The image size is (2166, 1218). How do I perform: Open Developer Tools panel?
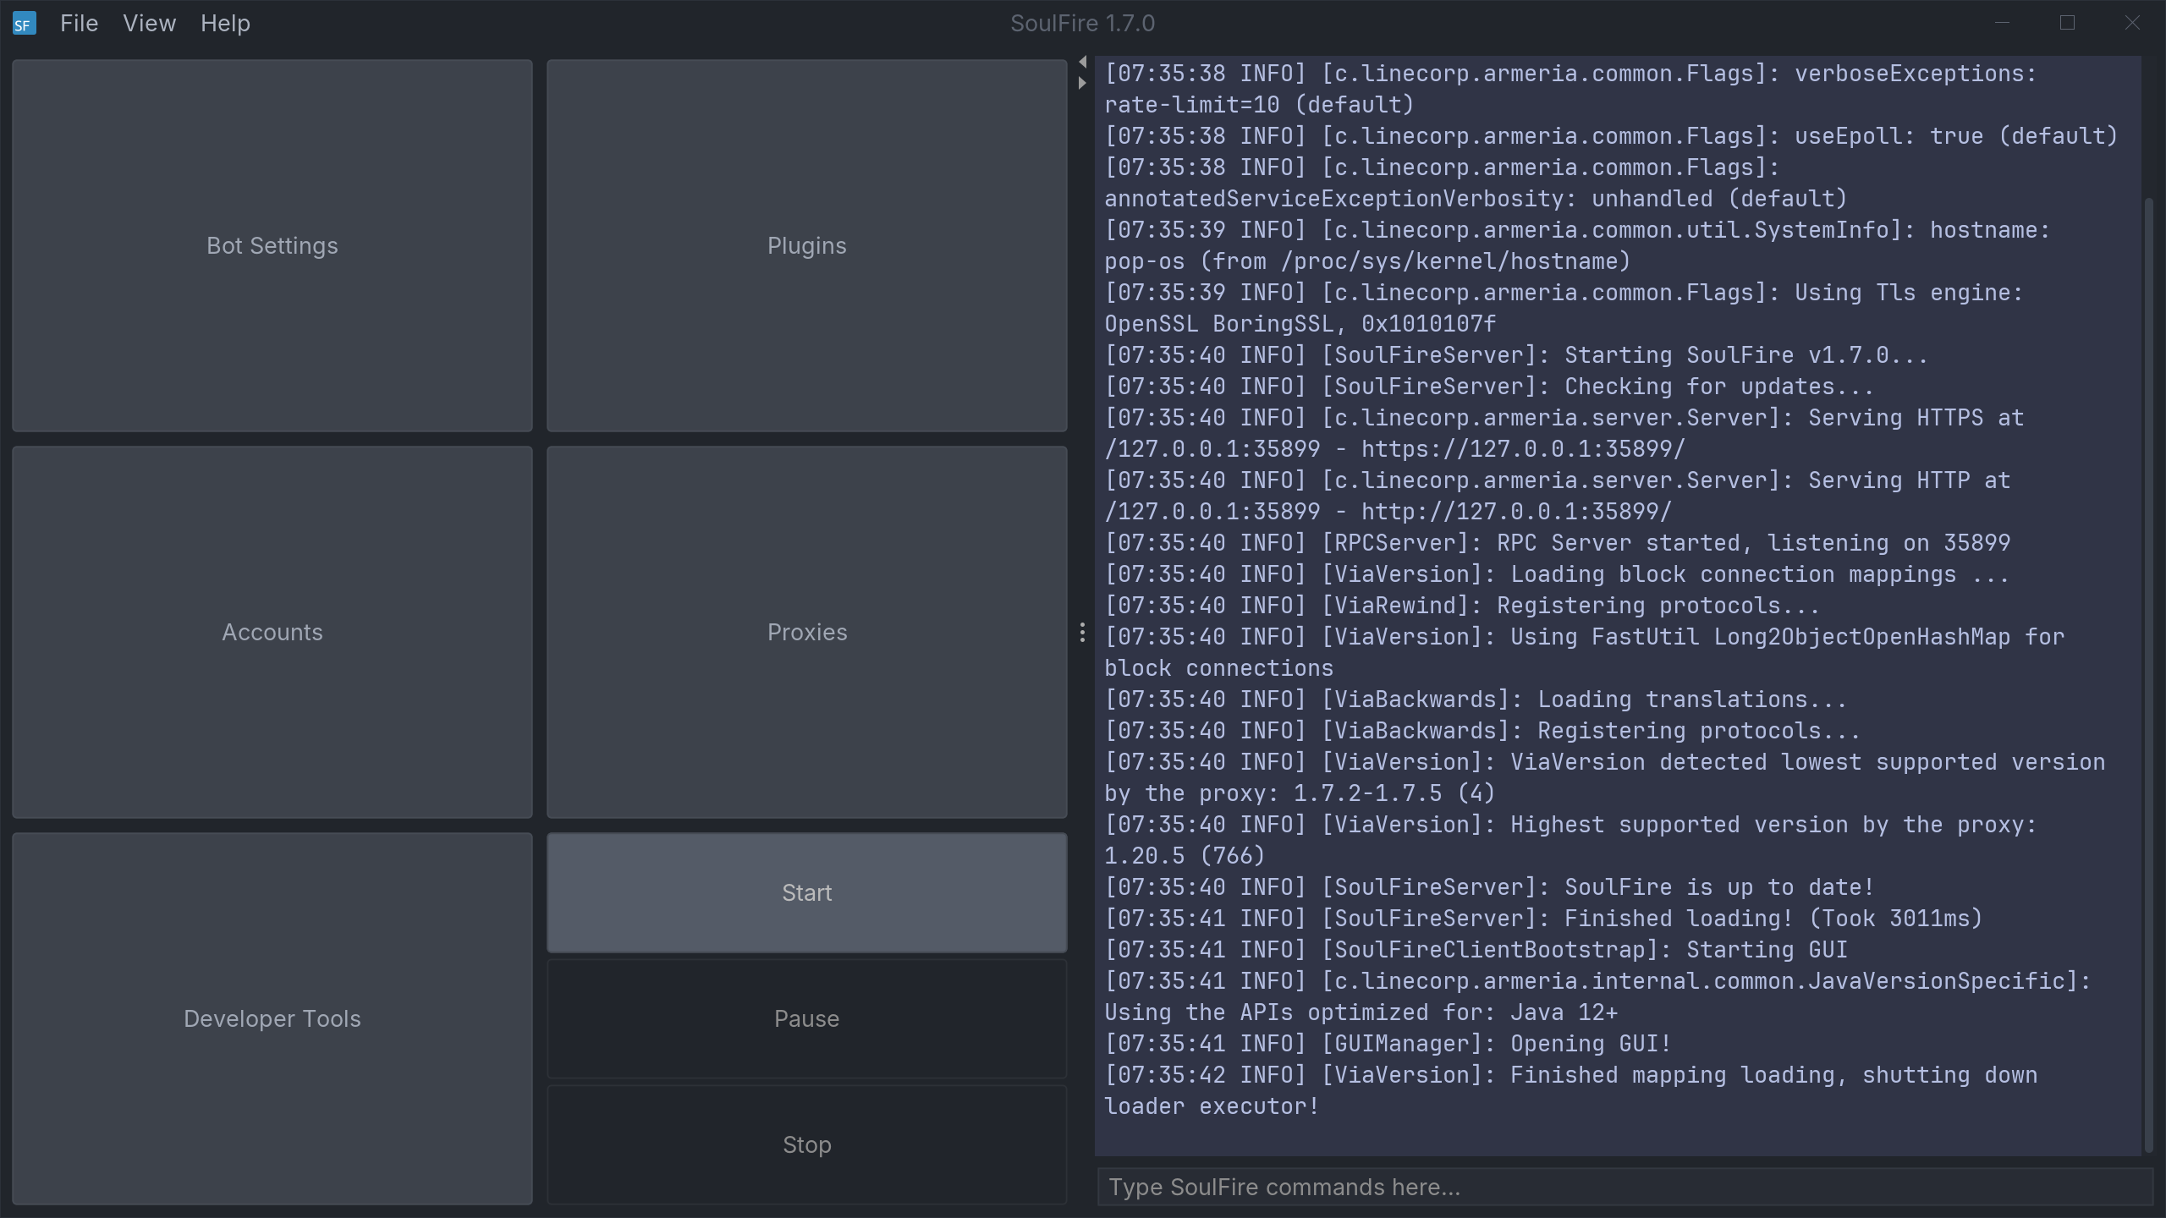pyautogui.click(x=272, y=1018)
